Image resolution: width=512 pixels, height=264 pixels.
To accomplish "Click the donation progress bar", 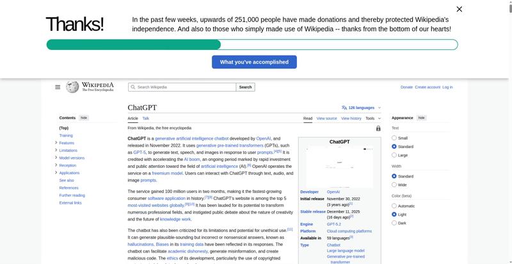I will [x=252, y=45].
